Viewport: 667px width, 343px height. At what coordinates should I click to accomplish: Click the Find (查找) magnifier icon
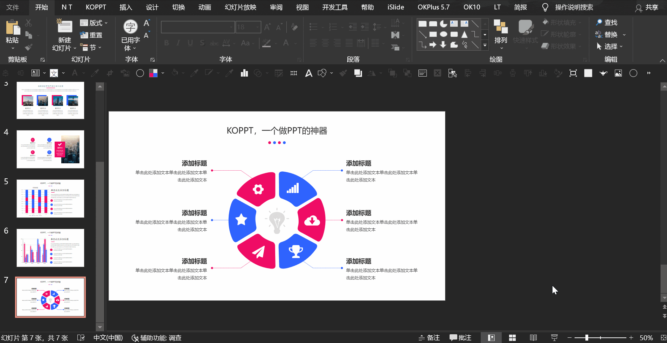599,22
